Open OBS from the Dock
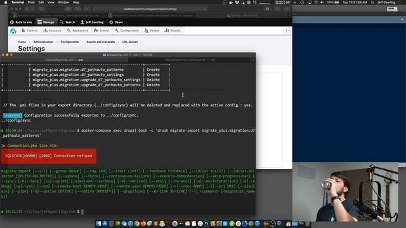Screen dimensions: 406x228 click(272, 224)
